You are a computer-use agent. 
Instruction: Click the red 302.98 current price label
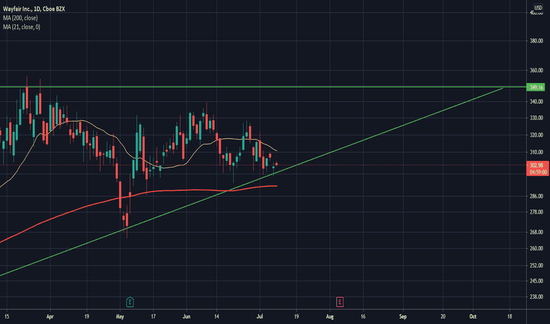(x=538, y=165)
